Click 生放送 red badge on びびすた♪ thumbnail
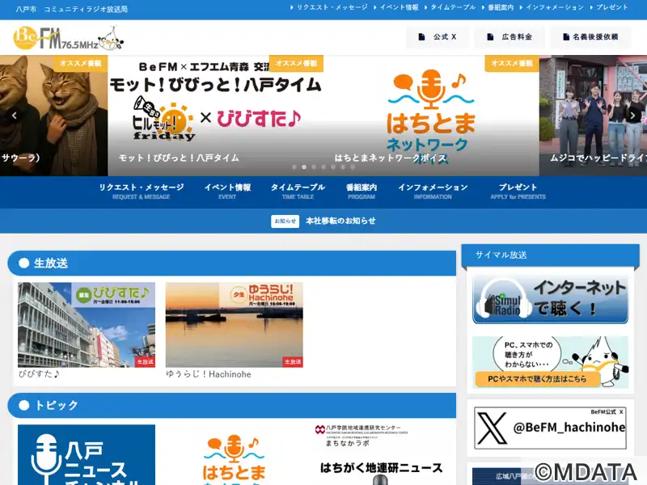Screen dimensions: 647x485 tap(145, 361)
